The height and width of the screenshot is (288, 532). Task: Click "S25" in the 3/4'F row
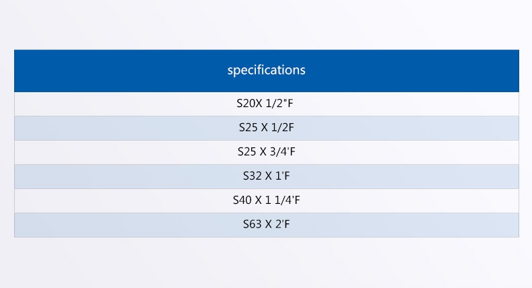(247, 151)
